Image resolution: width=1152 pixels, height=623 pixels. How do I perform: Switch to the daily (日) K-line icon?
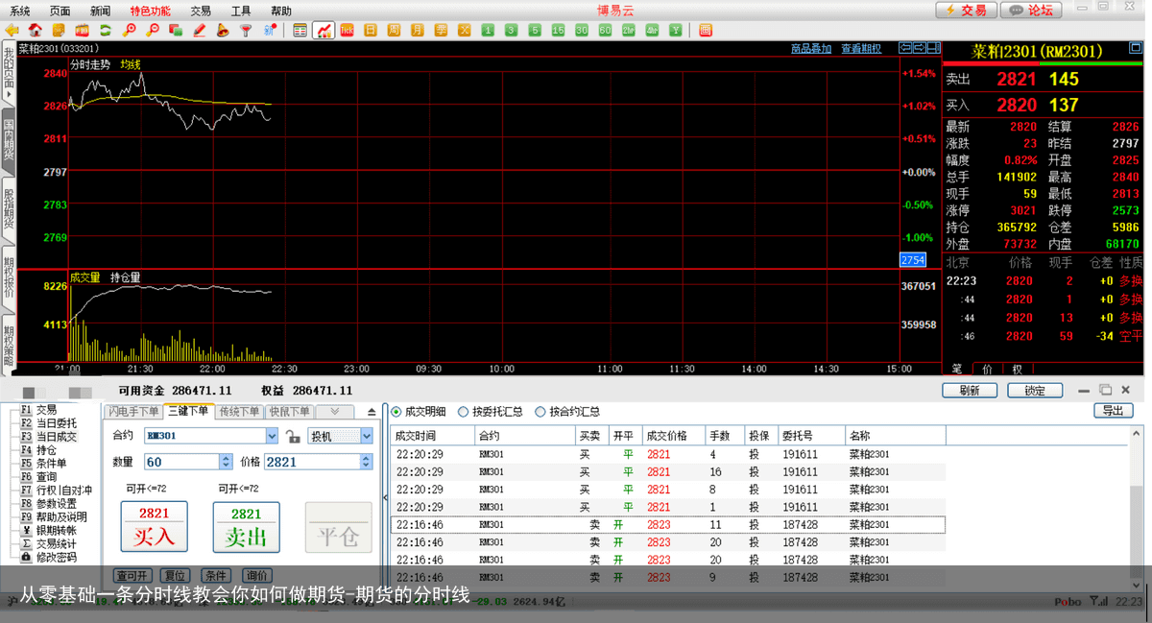[371, 30]
